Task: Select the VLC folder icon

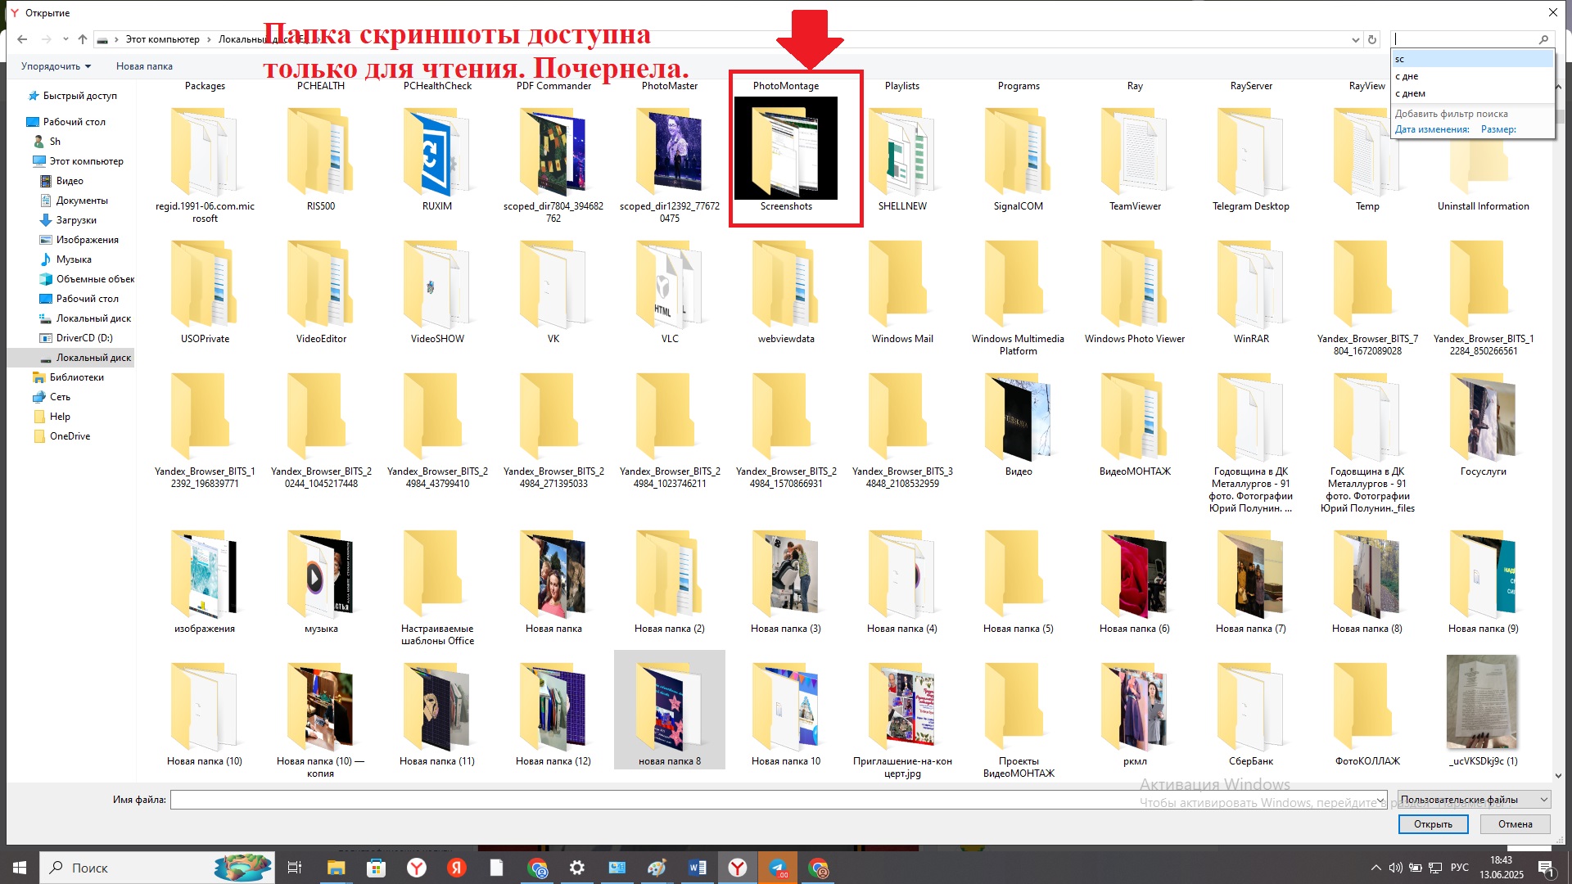Action: click(670, 284)
